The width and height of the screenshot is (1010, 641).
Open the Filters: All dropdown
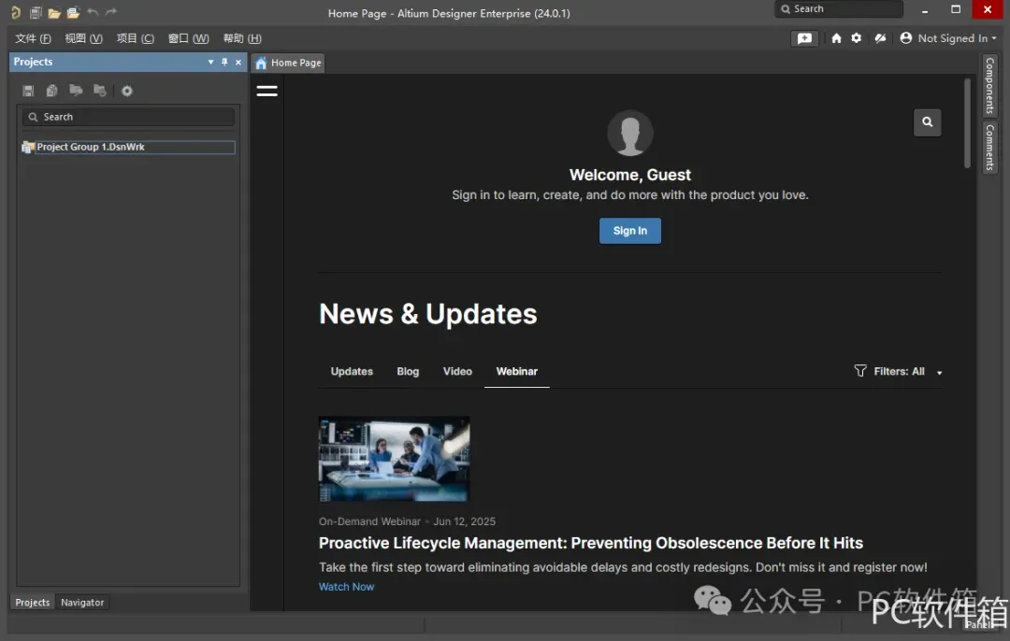[899, 371]
